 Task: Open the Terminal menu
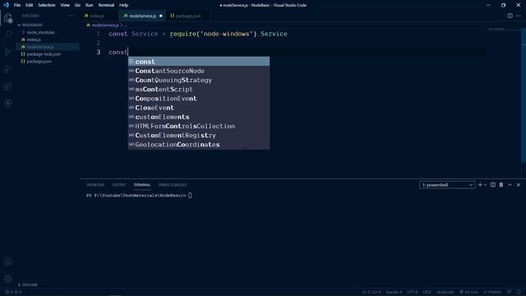click(106, 5)
